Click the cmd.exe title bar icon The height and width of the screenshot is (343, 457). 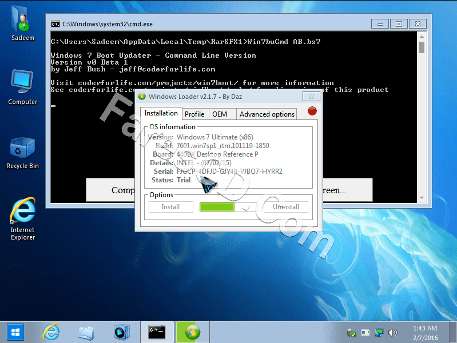[55, 24]
